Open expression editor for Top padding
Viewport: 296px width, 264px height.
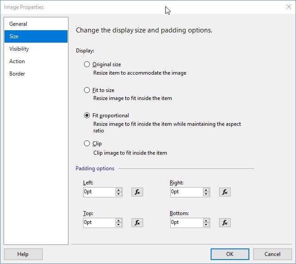coord(137,223)
